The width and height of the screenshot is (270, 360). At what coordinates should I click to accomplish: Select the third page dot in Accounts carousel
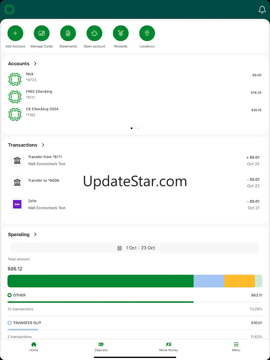pyautogui.click(x=138, y=128)
